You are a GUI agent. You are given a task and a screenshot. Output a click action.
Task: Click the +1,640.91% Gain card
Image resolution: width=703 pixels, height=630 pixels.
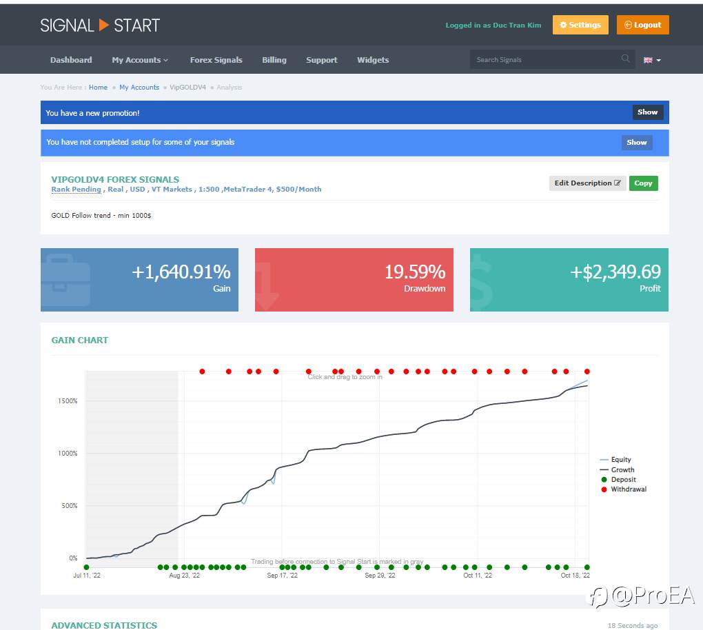pos(139,280)
